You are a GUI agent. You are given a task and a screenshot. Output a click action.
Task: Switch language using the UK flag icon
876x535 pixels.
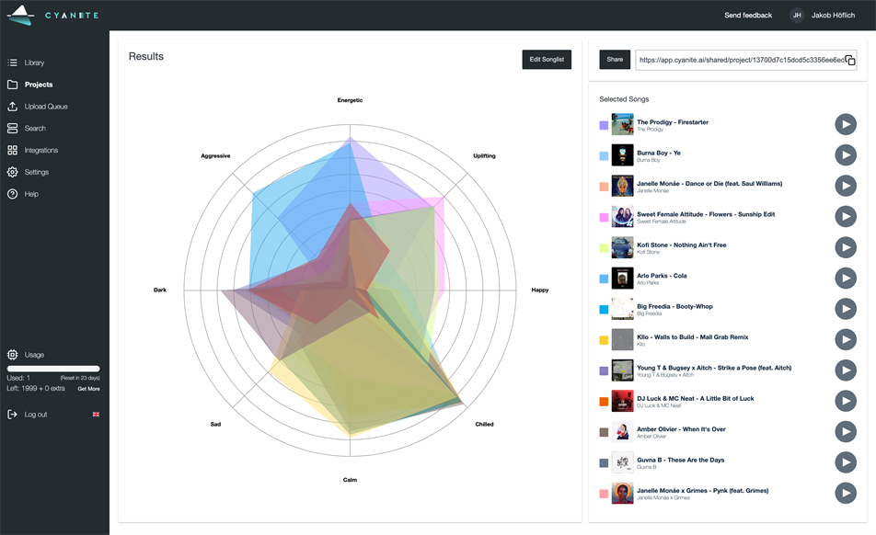(x=96, y=415)
